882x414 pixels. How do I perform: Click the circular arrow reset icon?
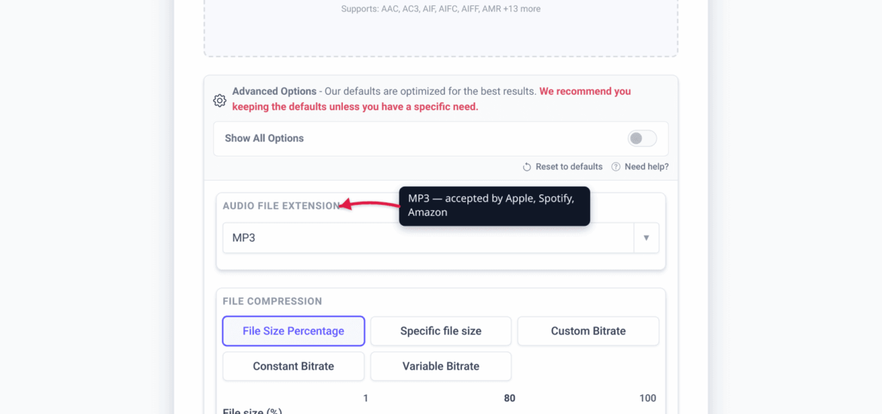[x=527, y=167]
